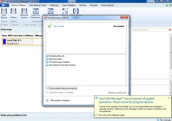Open the Schedule tab

point(94,5)
